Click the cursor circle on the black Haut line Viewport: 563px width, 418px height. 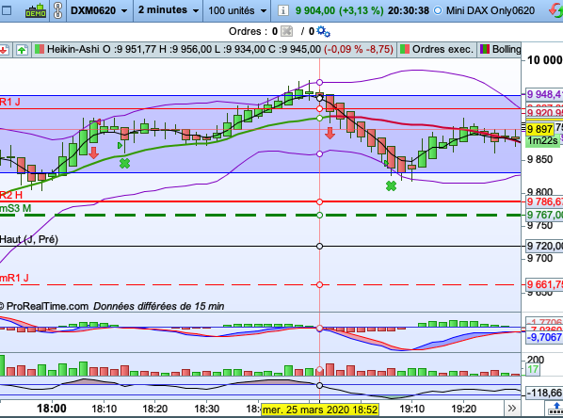pos(319,246)
